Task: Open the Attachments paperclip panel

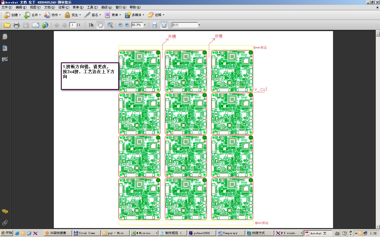Action: pos(5,223)
